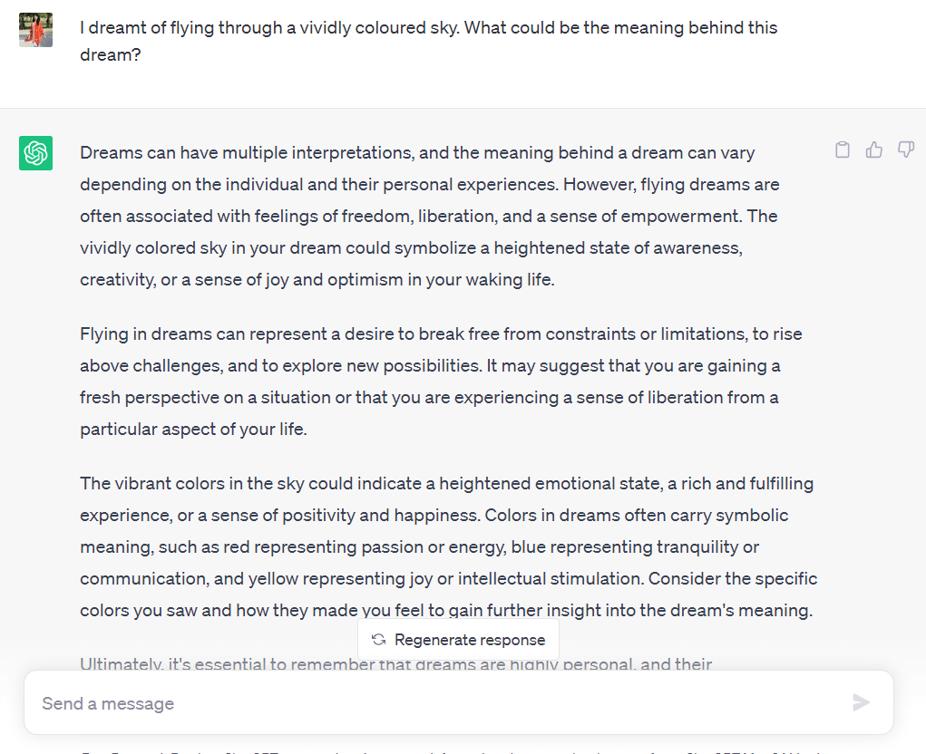
Task: Click the user profile picture
Action: (x=36, y=30)
